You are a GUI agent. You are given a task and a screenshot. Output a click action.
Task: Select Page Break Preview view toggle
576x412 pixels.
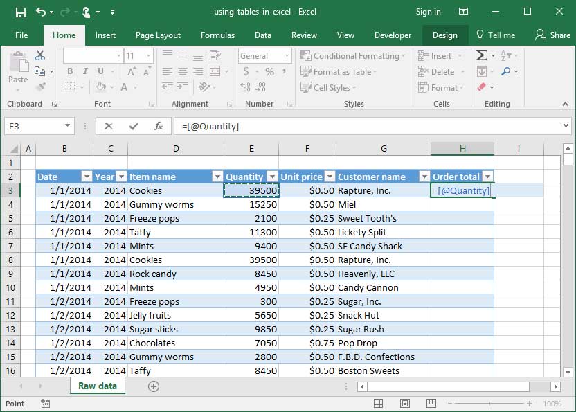pyautogui.click(x=431, y=404)
